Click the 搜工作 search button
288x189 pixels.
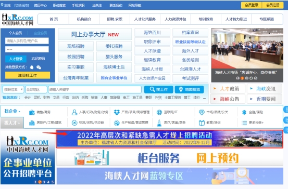(x=159, y=89)
